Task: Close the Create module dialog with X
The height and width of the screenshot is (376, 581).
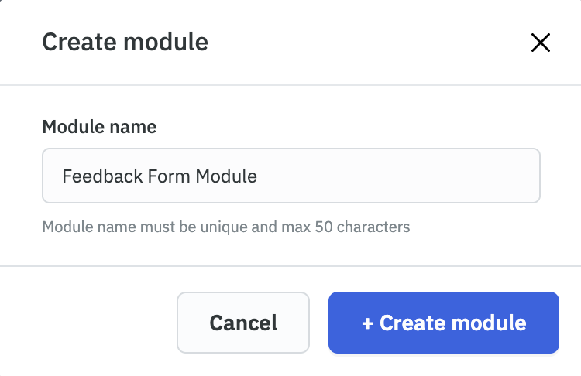Action: tap(540, 43)
